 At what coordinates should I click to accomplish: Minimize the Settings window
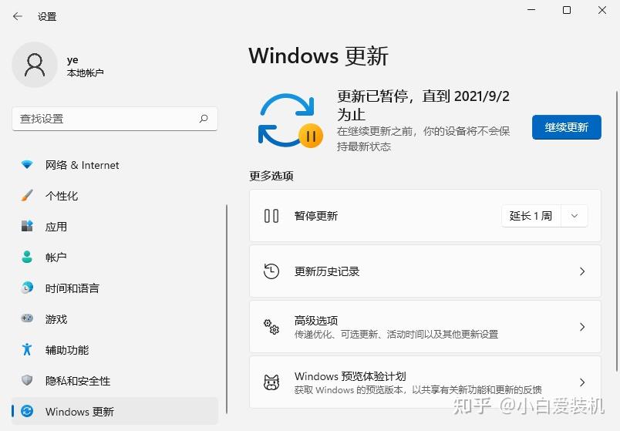[x=531, y=10]
